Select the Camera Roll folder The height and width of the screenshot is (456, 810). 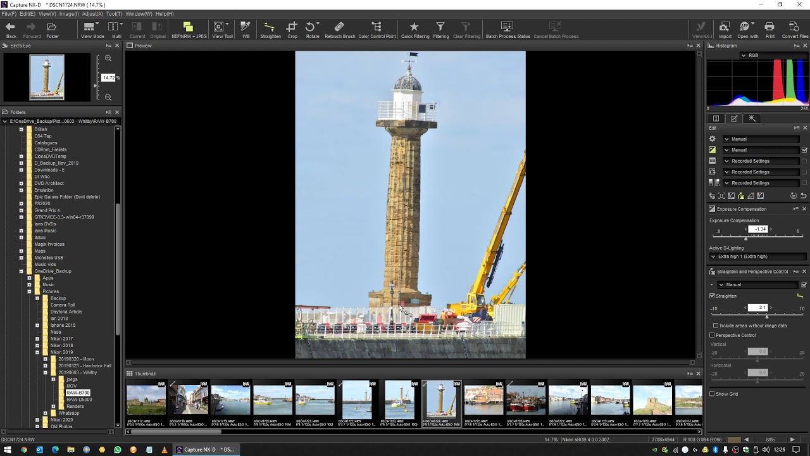tap(63, 305)
